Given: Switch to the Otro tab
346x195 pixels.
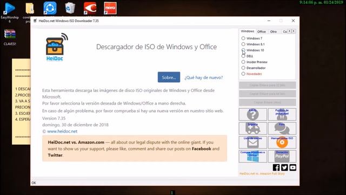Looking at the screenshot, I should coord(274,31).
